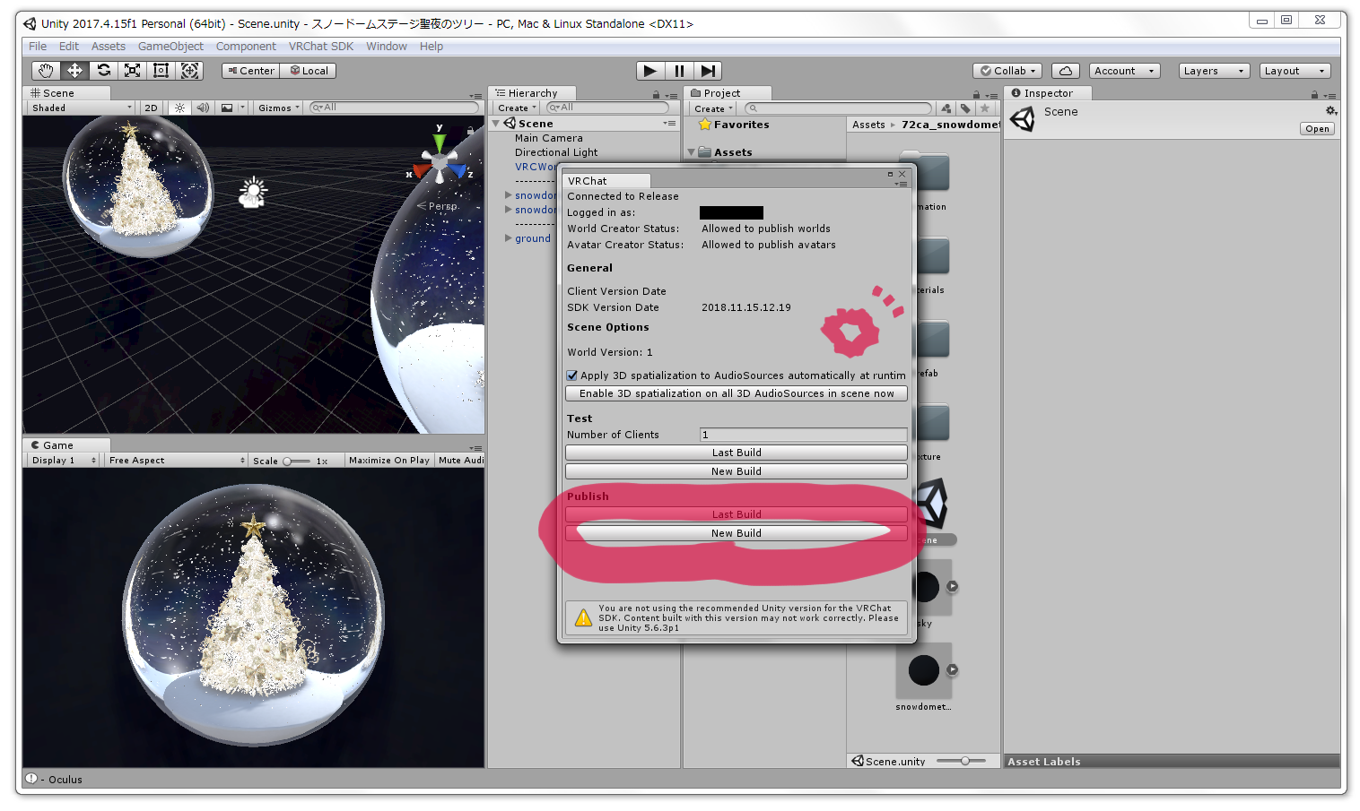This screenshot has height=811, width=1360.
Task: Select the Scale tool
Action: tap(132, 71)
